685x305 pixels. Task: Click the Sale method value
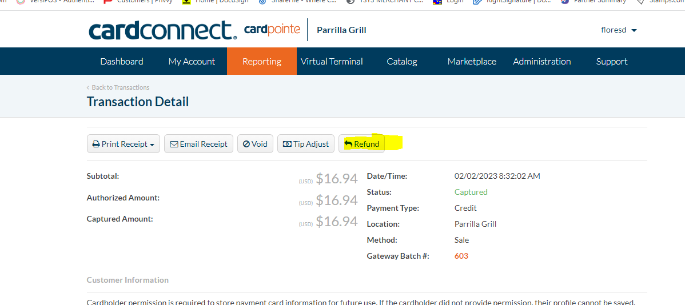462,240
